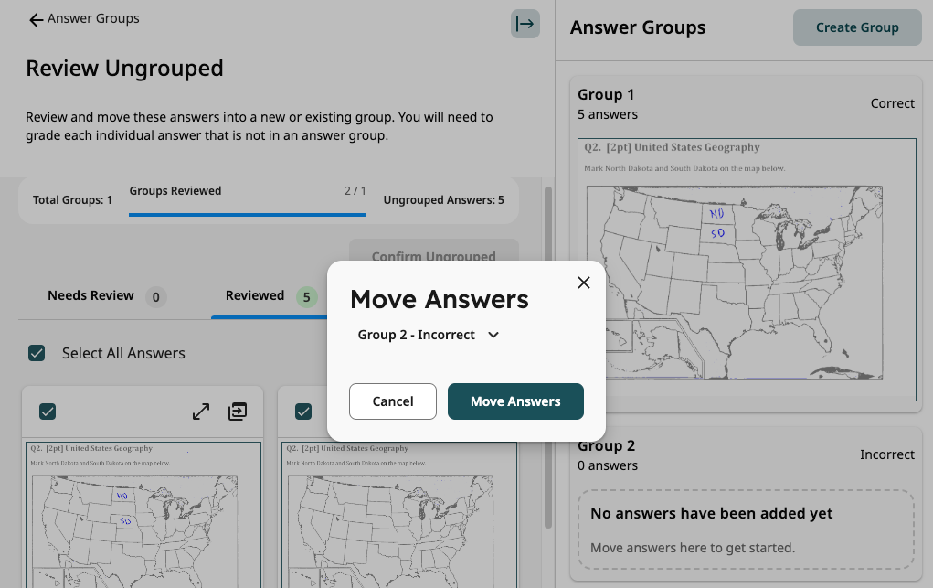The image size is (933, 588).
Task: Select the Reviewed tab
Action: point(270,296)
